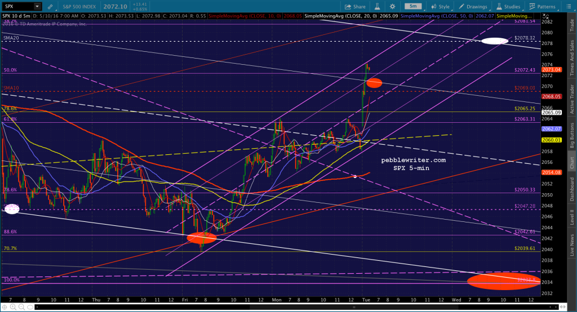Image resolution: width=577 pixels, height=312 pixels.
Task: Click the 2073.04 last price bubble
Action: [x=551, y=70]
